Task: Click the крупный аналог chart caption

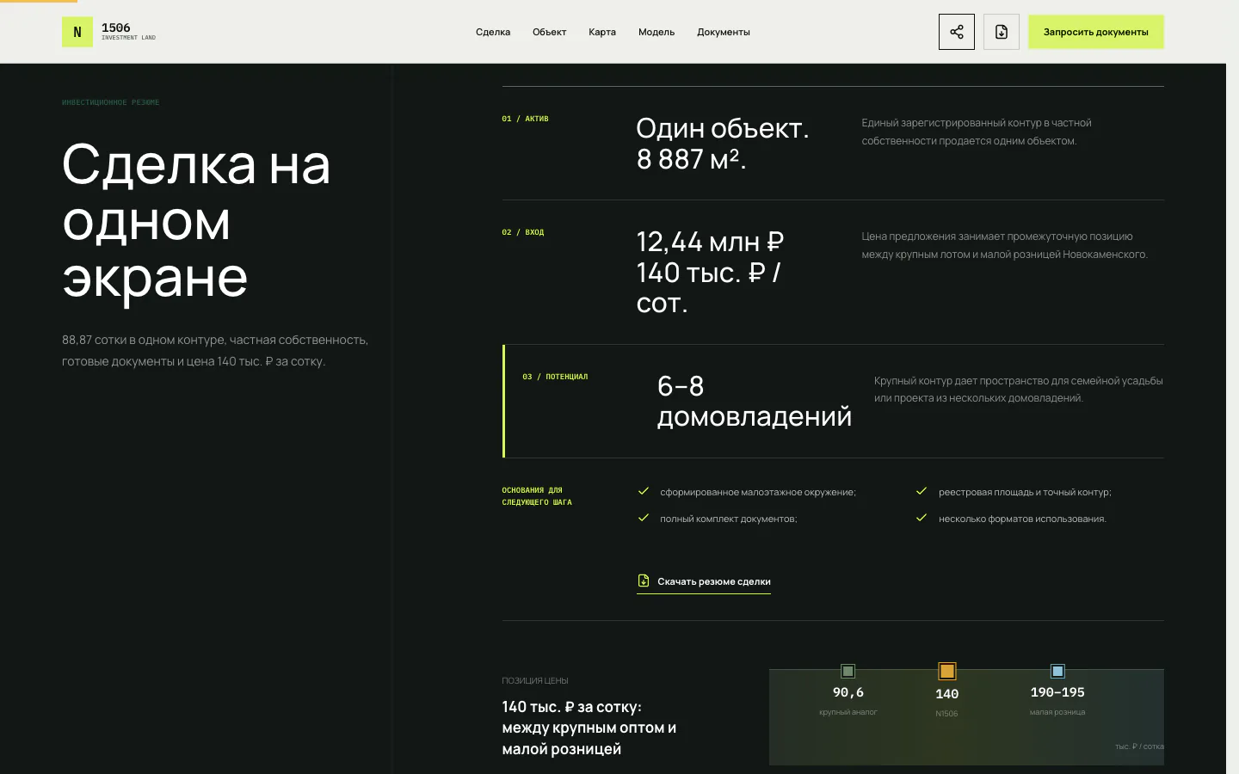Action: 848,712
